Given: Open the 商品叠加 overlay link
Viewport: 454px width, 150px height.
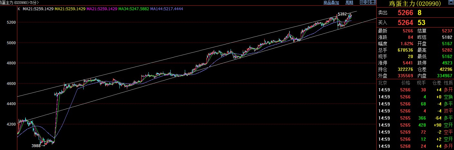Looking at the screenshot, I should [x=331, y=3].
